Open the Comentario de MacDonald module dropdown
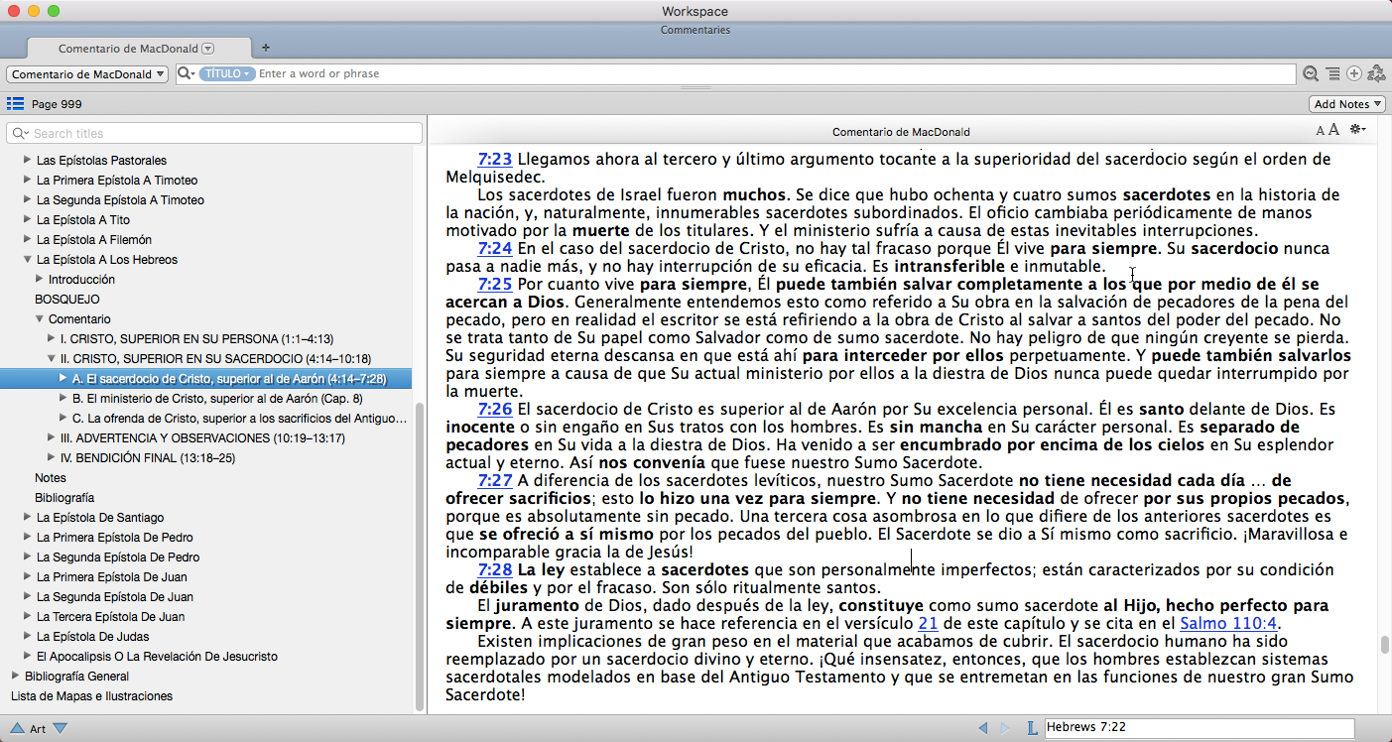 (87, 74)
